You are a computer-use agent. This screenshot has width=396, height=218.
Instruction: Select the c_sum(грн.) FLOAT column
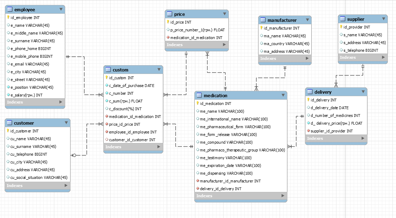(x=133, y=101)
